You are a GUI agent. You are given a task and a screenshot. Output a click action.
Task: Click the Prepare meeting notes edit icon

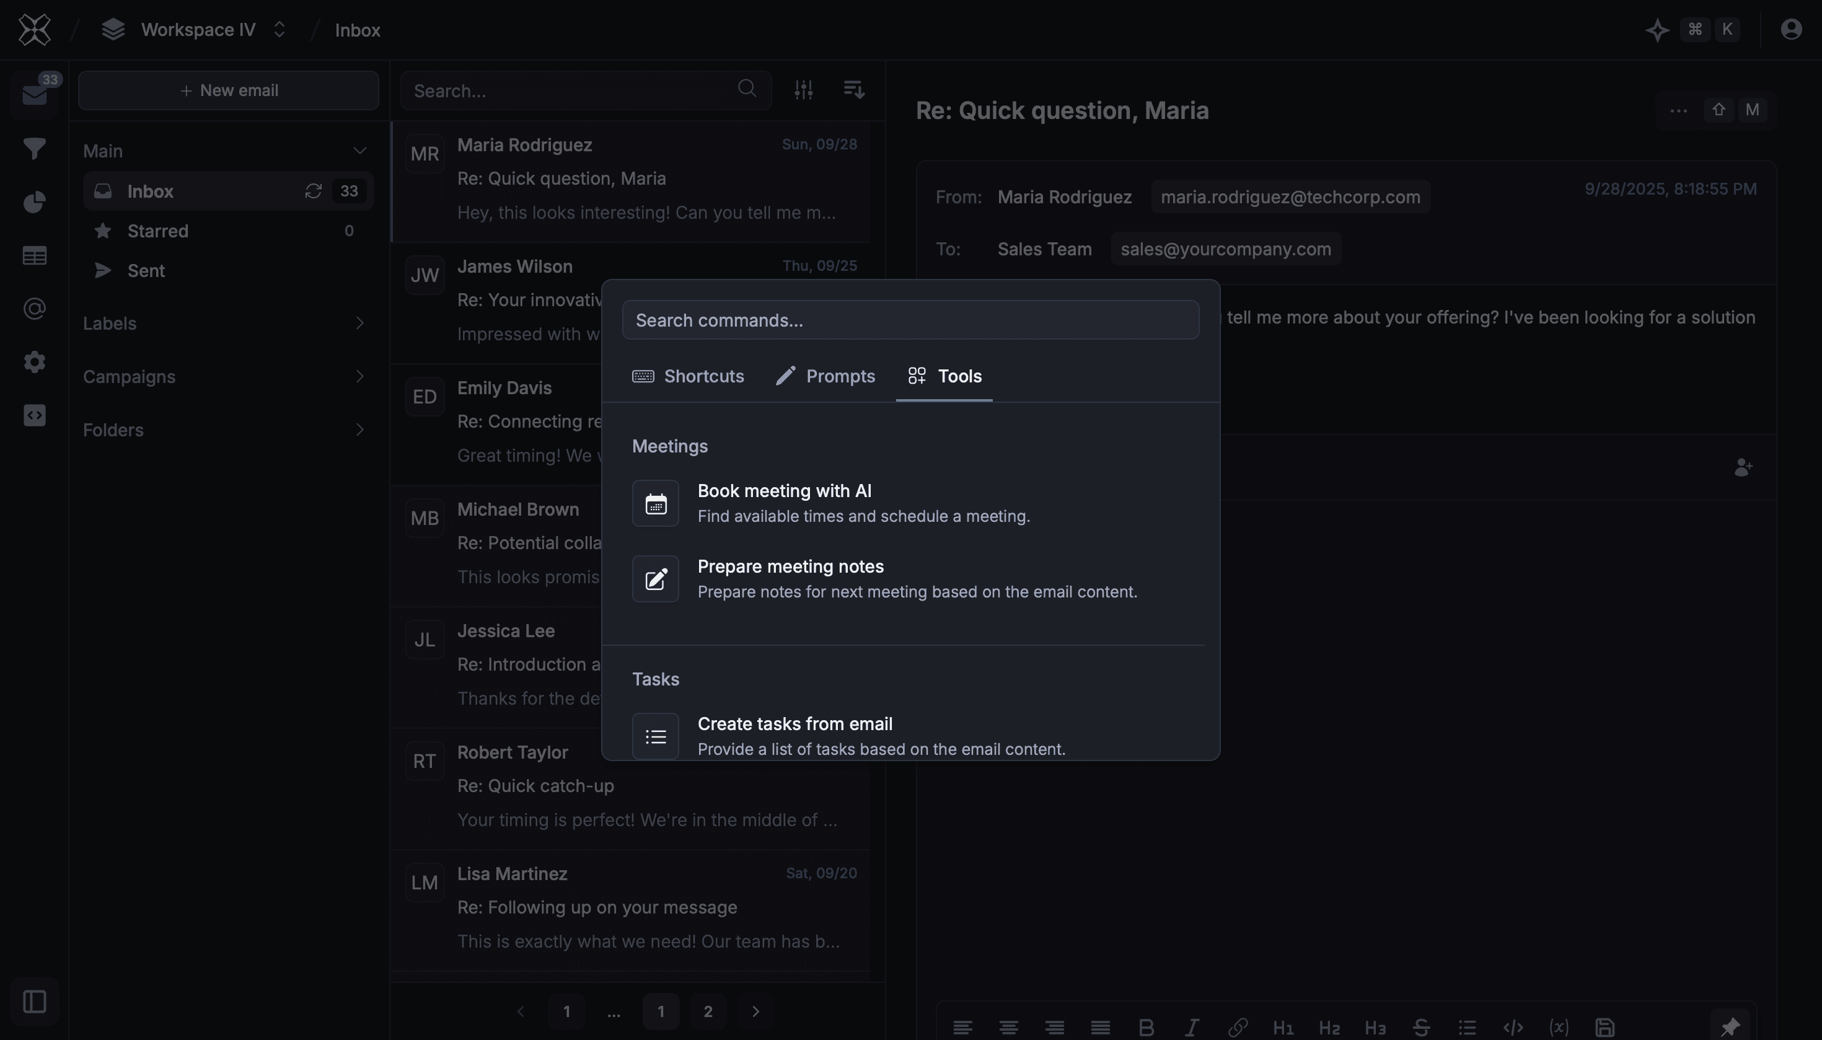(655, 579)
